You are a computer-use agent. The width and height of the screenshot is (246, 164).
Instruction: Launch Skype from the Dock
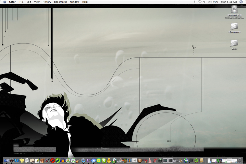pos(104,161)
